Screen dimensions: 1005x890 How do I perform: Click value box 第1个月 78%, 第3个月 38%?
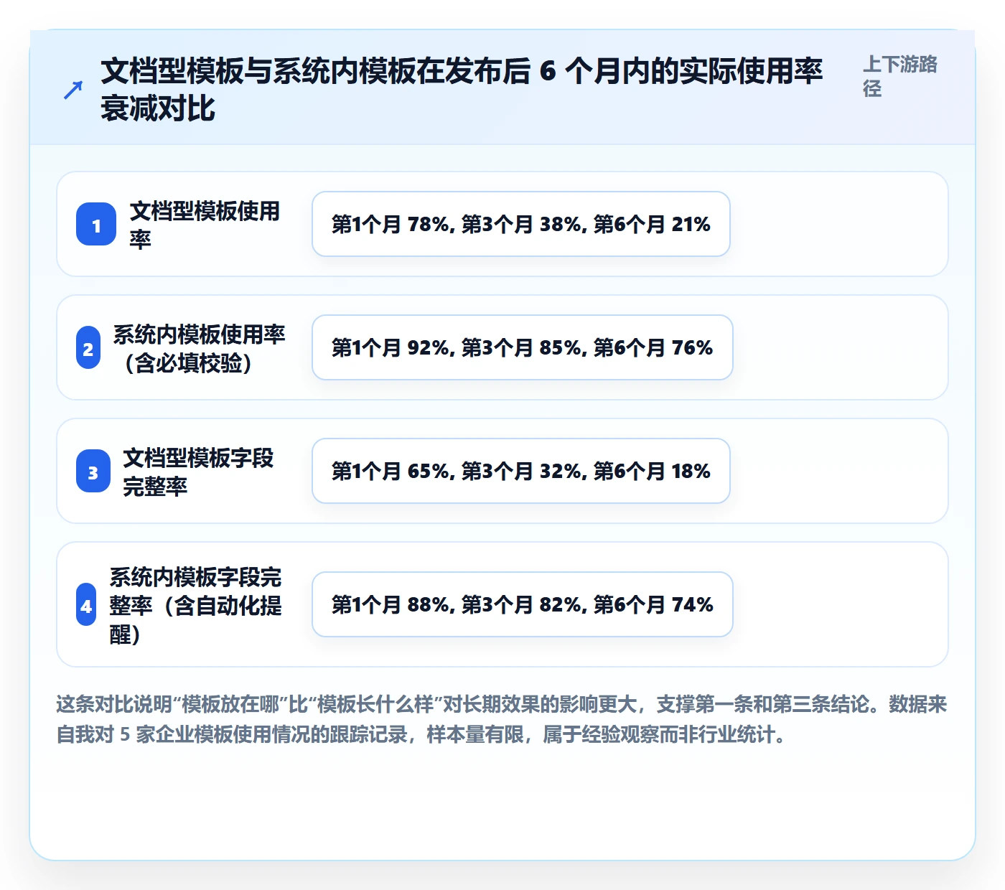[521, 224]
